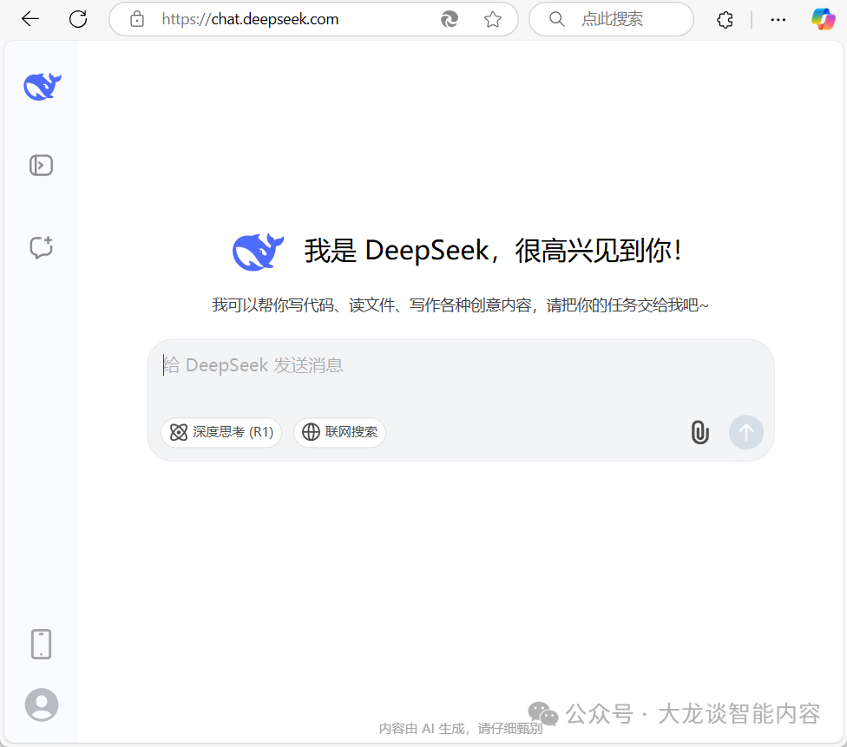This screenshot has width=847, height=747.
Task: Bookmark the page with the star icon
Action: click(493, 19)
